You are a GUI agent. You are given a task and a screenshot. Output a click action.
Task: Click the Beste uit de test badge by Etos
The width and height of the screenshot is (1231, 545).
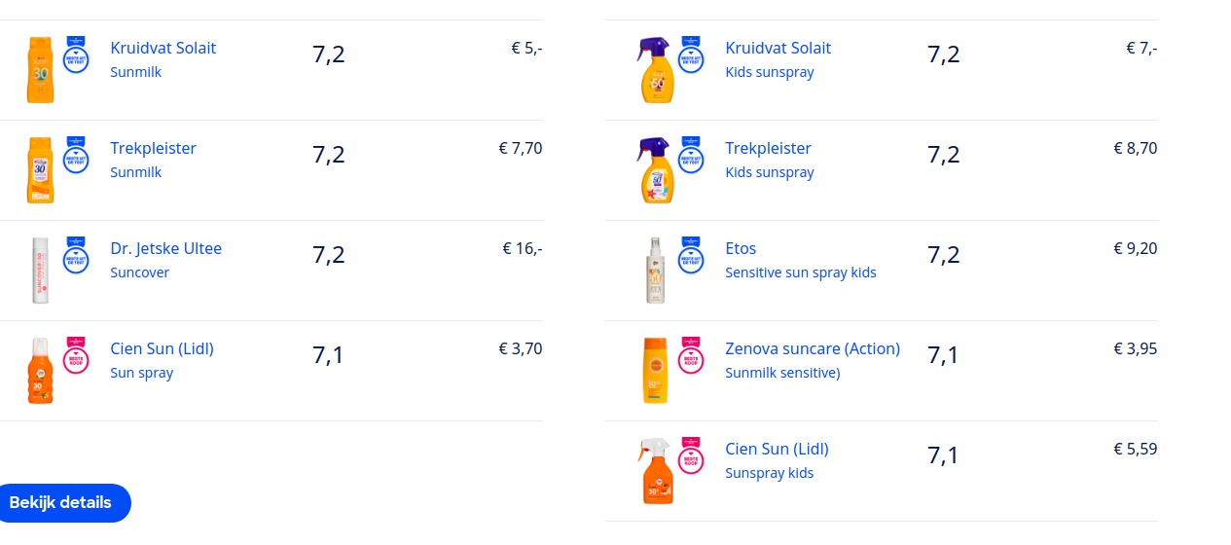(691, 256)
